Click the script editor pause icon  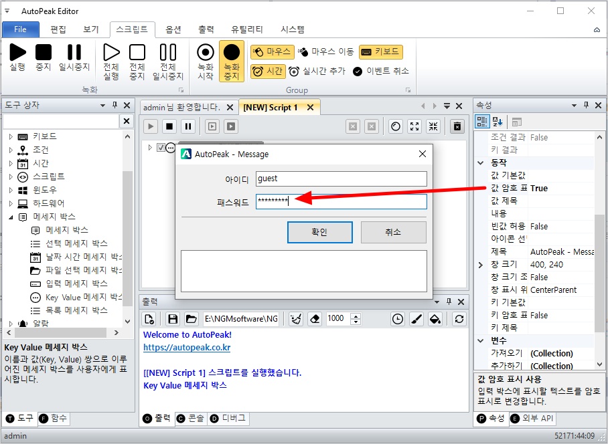point(188,126)
